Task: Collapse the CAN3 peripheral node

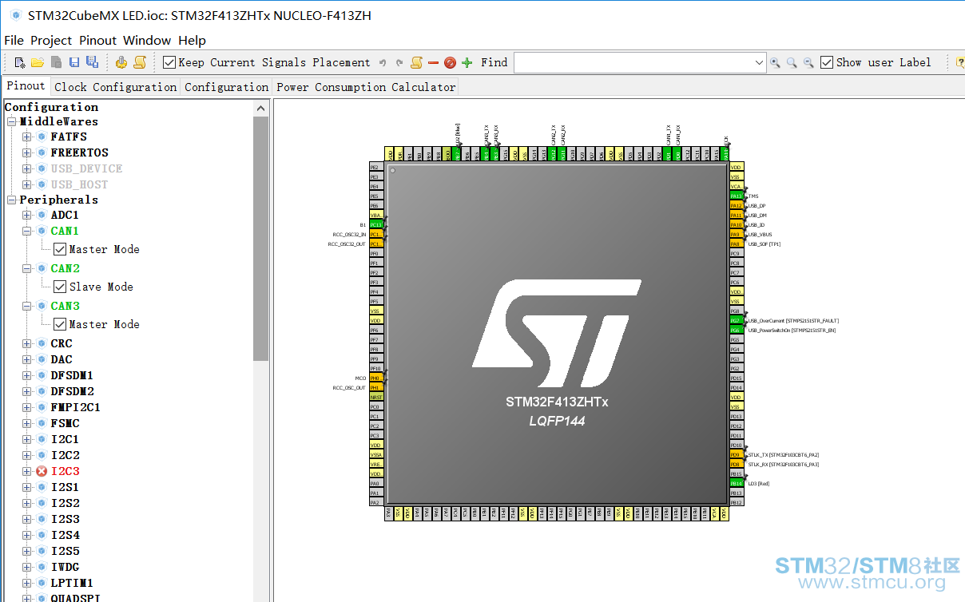Action: point(27,306)
